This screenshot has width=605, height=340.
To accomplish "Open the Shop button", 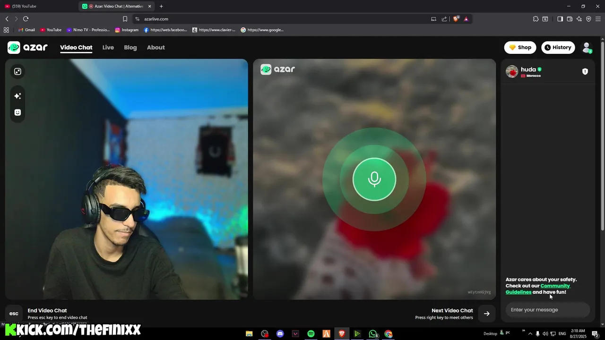I will click(x=520, y=47).
